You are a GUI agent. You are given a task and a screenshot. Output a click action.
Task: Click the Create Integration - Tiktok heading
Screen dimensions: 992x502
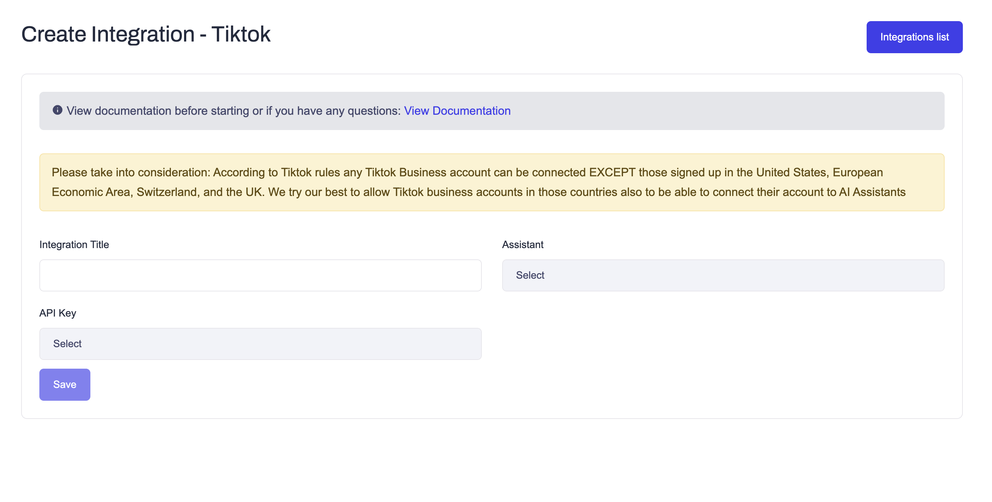[145, 34]
